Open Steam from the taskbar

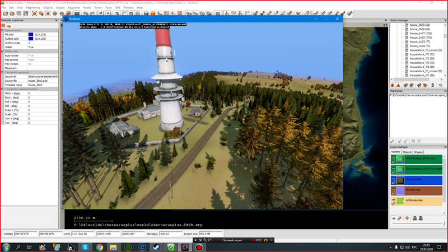tap(156, 247)
